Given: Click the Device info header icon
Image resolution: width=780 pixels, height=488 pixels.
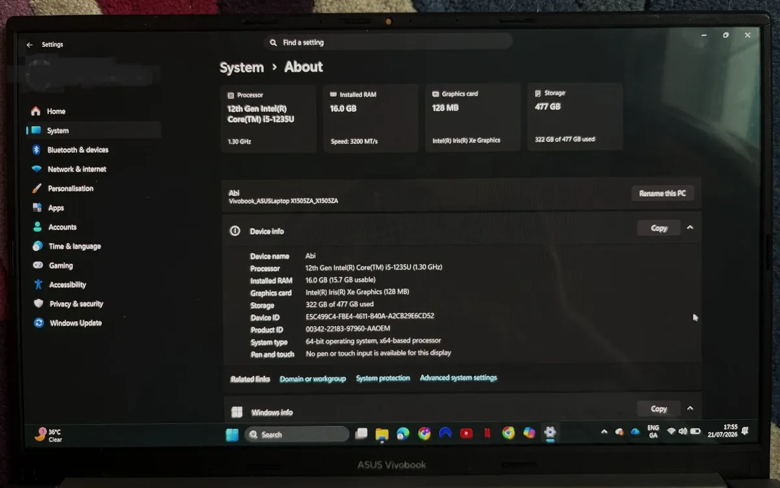Looking at the screenshot, I should 235,231.
